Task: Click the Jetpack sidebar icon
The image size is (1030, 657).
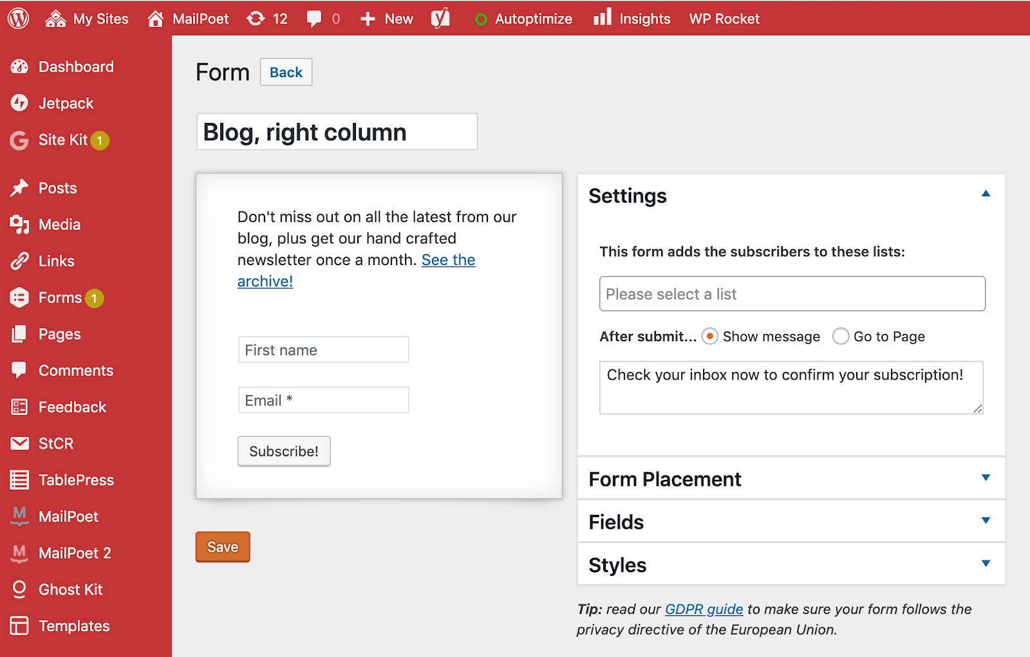Action: [x=19, y=103]
